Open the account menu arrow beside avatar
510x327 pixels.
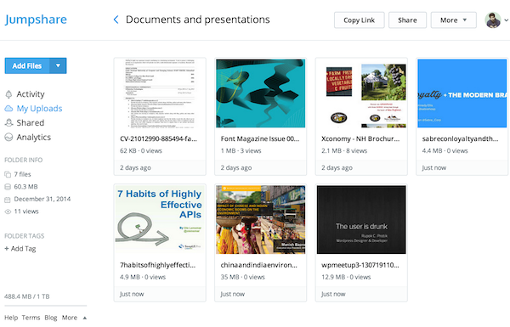pos(506,20)
